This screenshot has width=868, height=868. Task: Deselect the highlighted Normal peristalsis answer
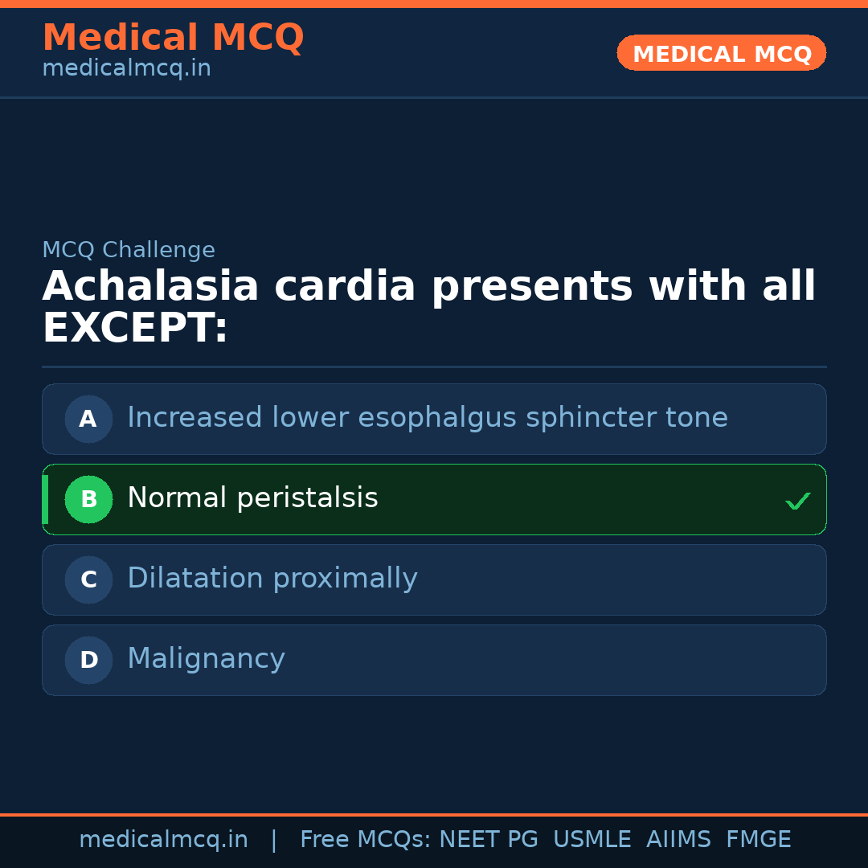[434, 499]
